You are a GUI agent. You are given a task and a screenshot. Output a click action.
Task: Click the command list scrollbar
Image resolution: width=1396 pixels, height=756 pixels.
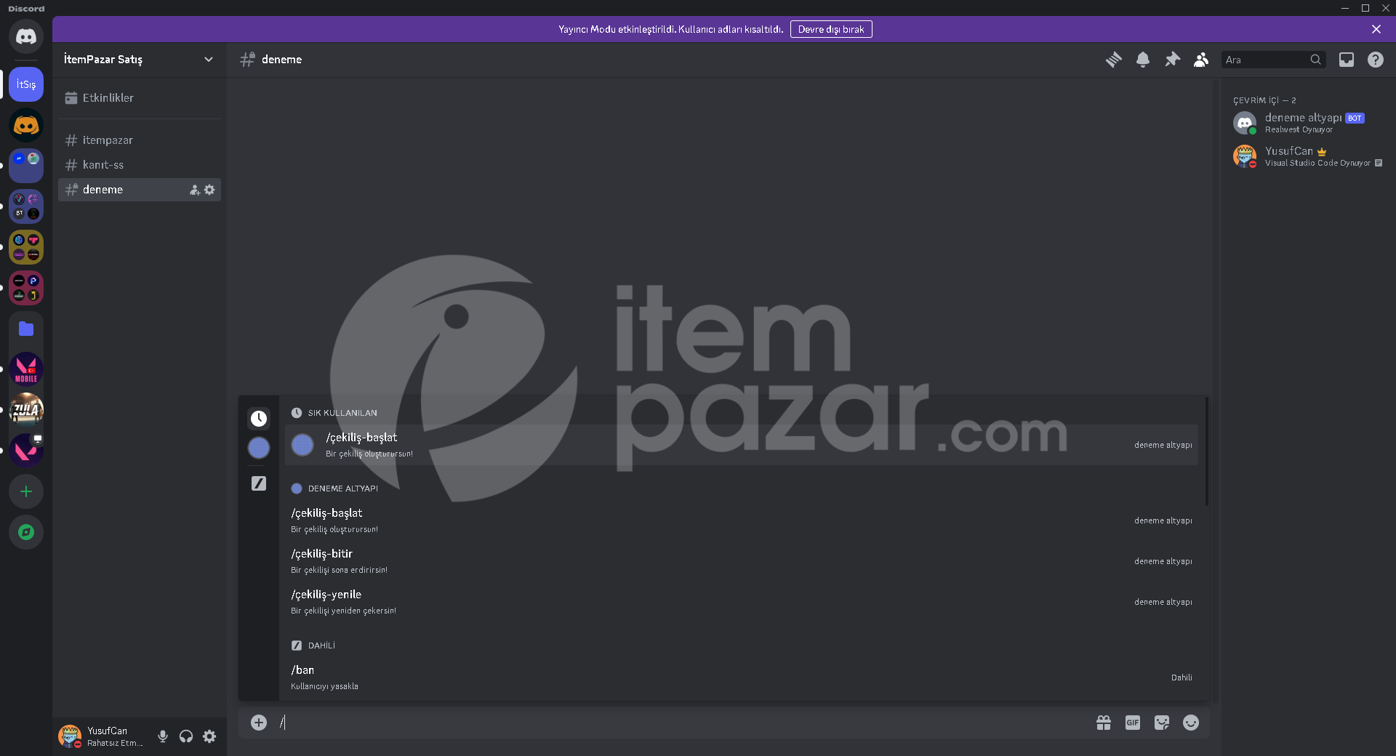click(x=1207, y=451)
